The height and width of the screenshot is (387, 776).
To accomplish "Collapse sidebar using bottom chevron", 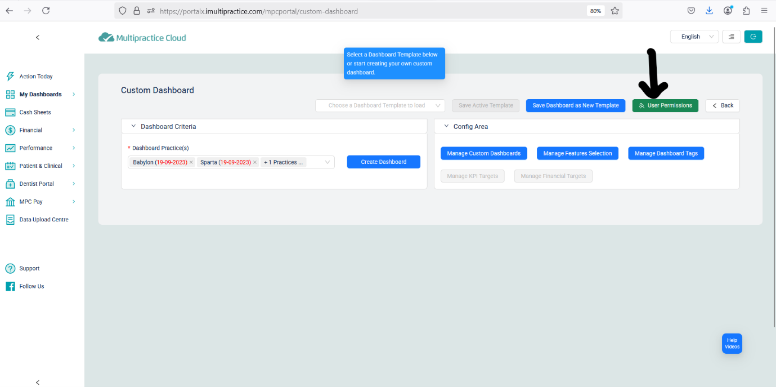I will (38, 382).
